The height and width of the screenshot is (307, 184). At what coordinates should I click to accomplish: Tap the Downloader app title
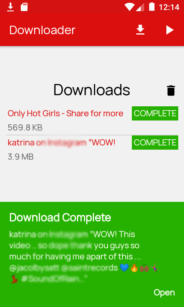point(42,30)
